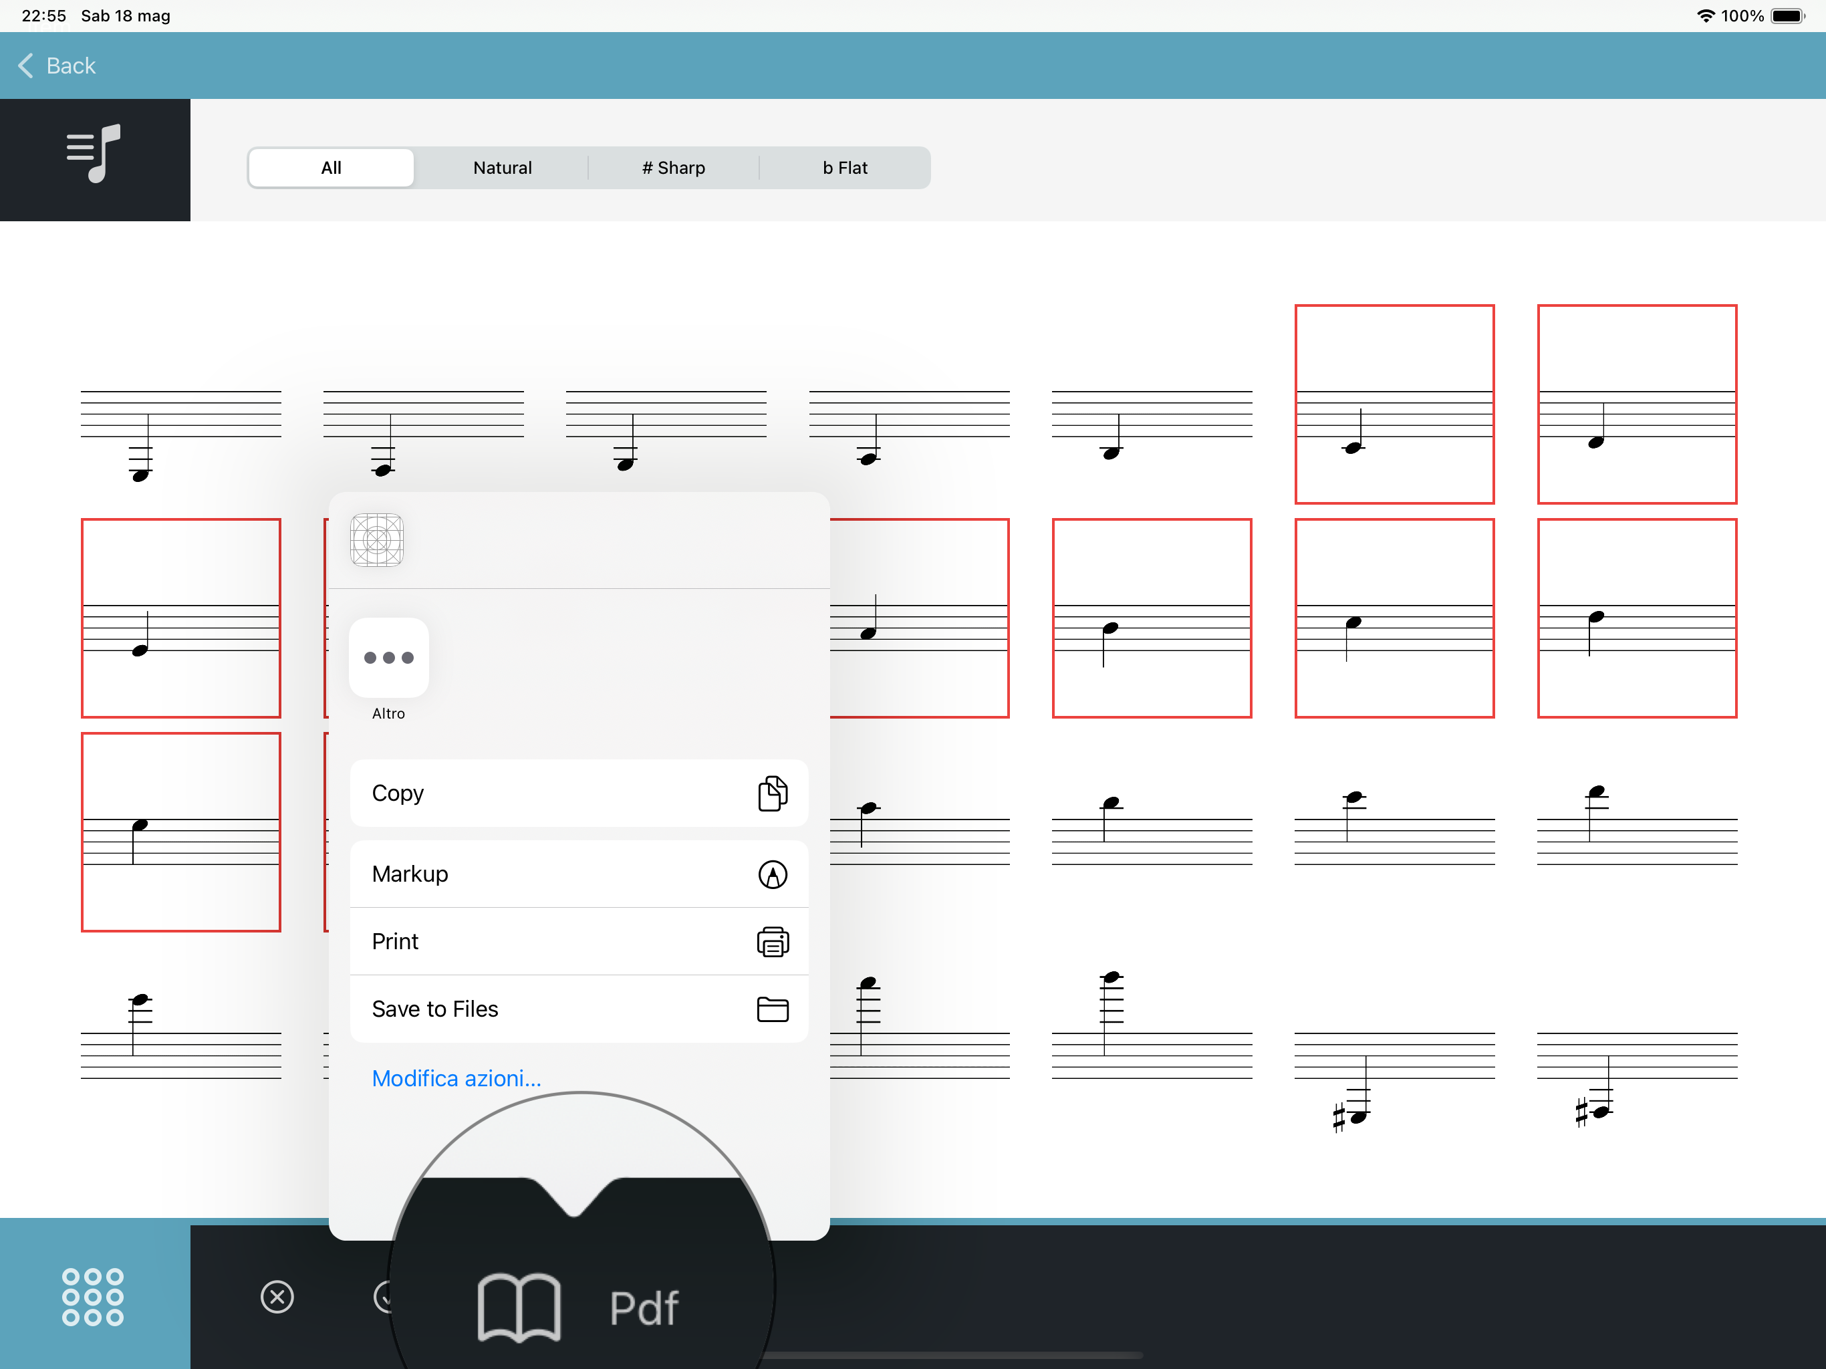Tap the 22:55 clock in status bar

click(43, 15)
